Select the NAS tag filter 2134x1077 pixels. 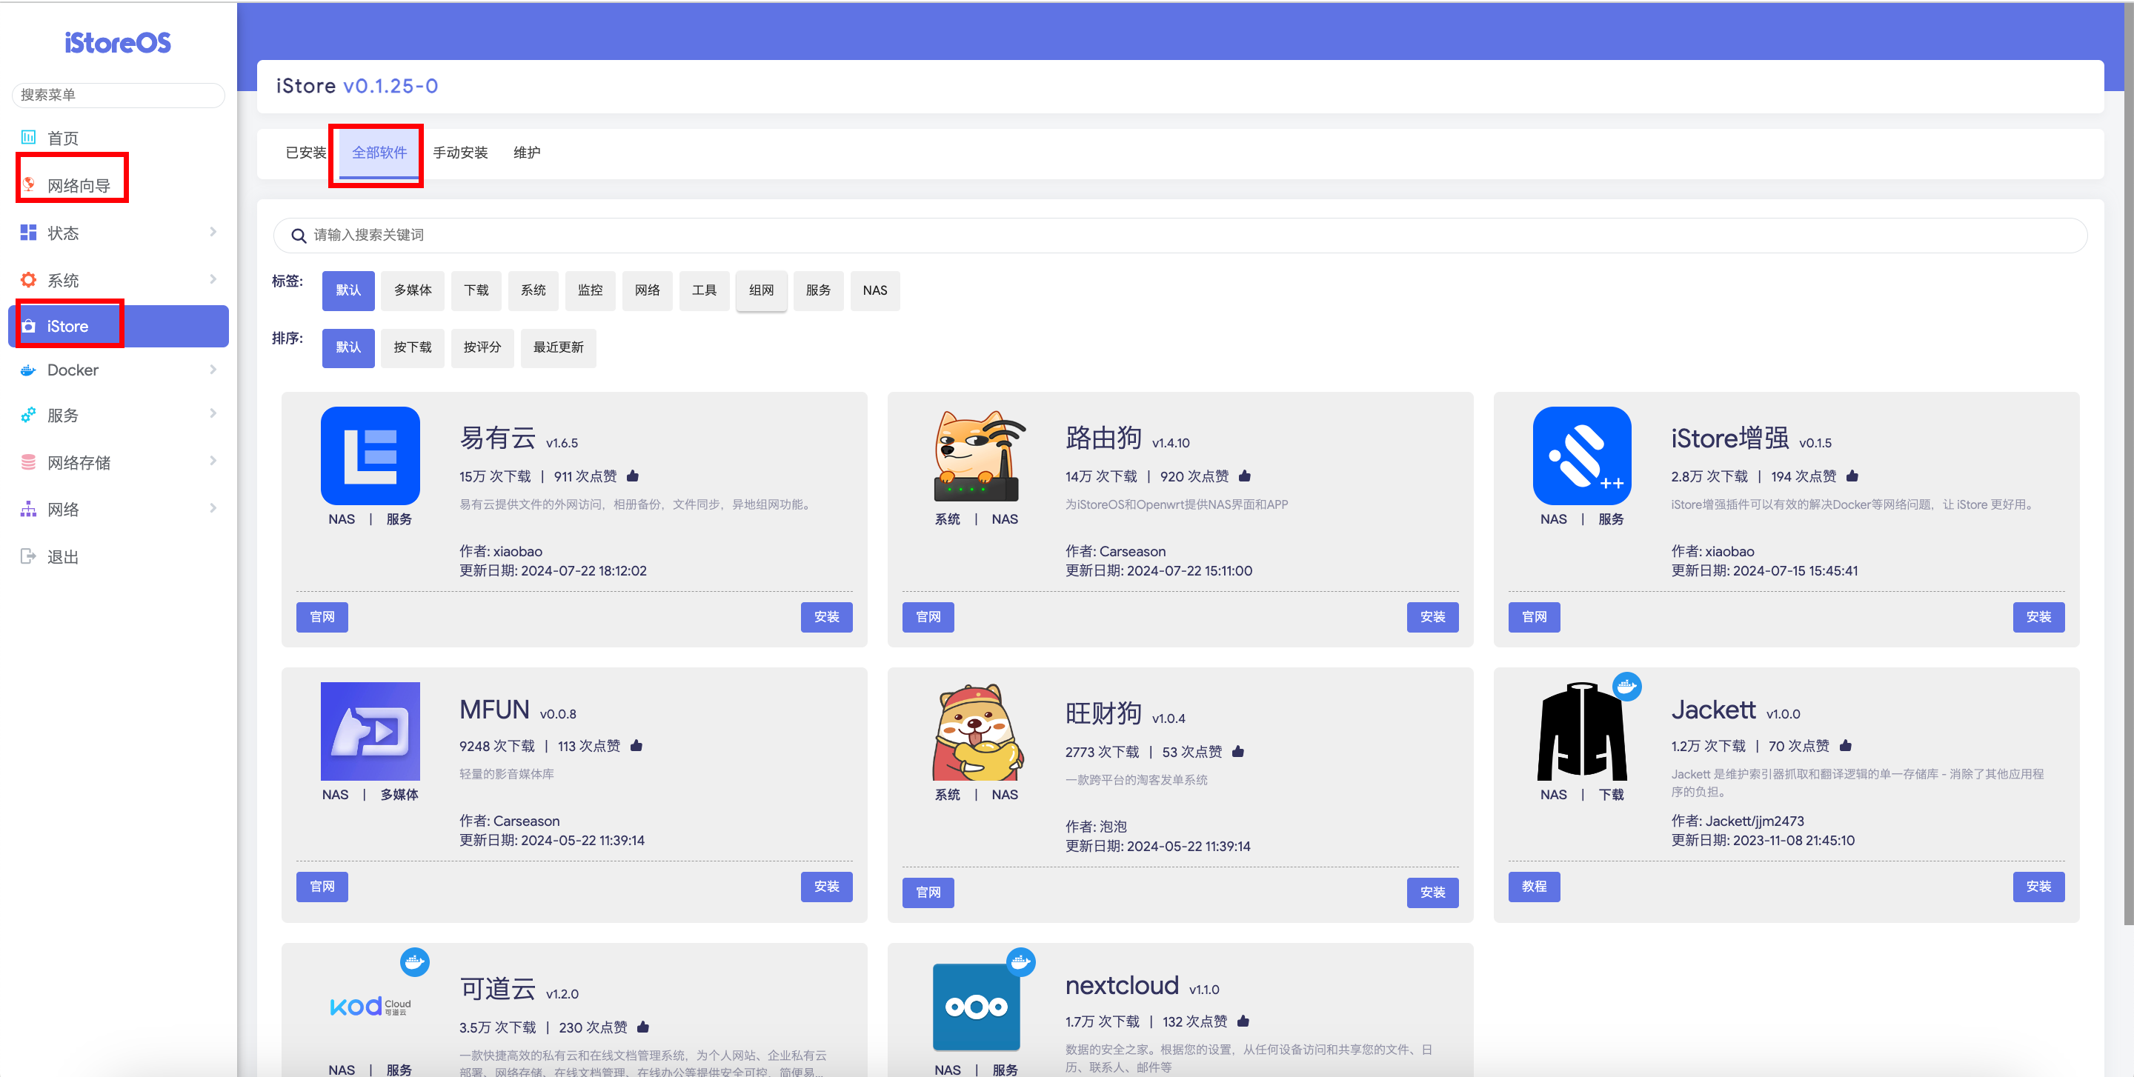tap(875, 290)
